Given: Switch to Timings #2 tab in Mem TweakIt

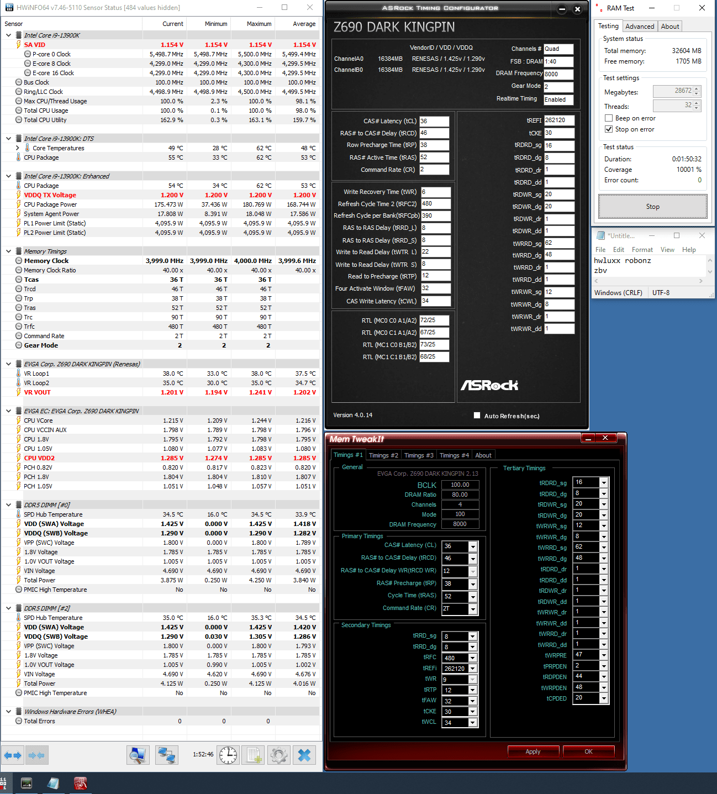Looking at the screenshot, I should 383,455.
